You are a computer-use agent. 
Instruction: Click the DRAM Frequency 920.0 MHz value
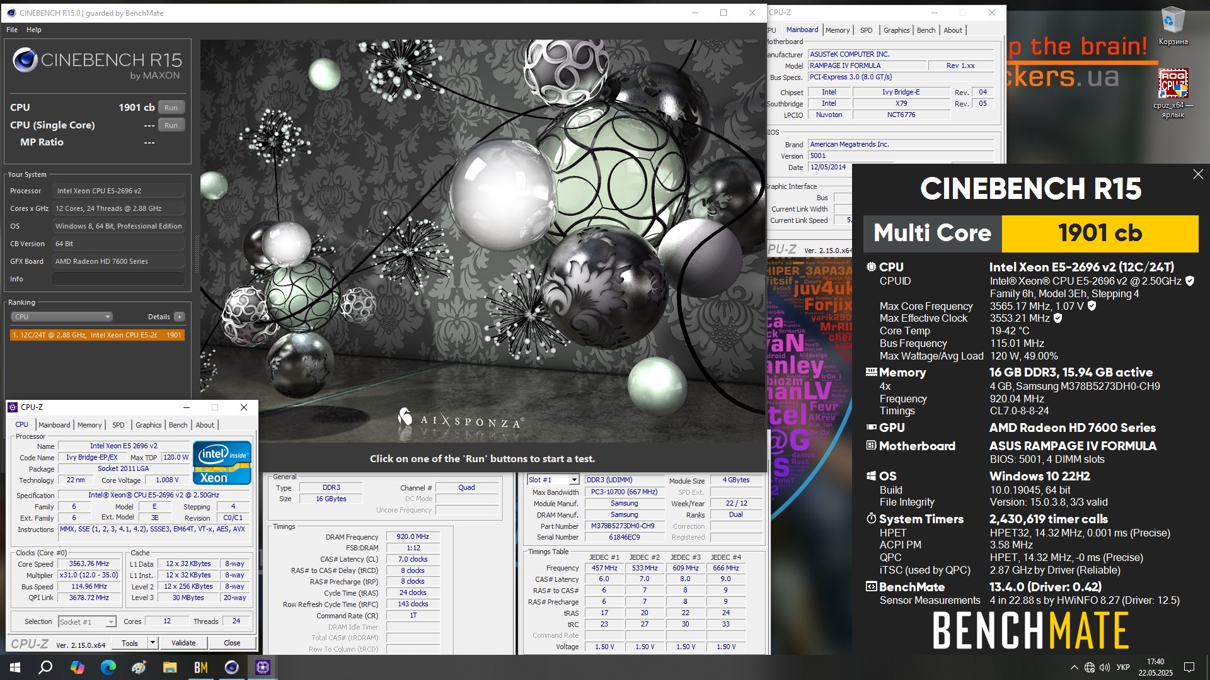[413, 537]
